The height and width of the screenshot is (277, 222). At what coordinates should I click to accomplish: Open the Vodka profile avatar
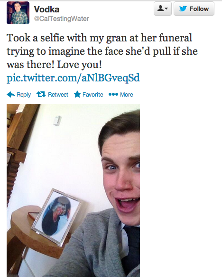(x=18, y=13)
